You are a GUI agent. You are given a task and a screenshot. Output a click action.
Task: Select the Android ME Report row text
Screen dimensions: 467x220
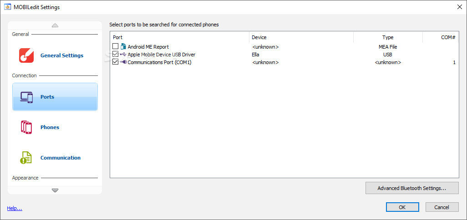click(x=148, y=47)
